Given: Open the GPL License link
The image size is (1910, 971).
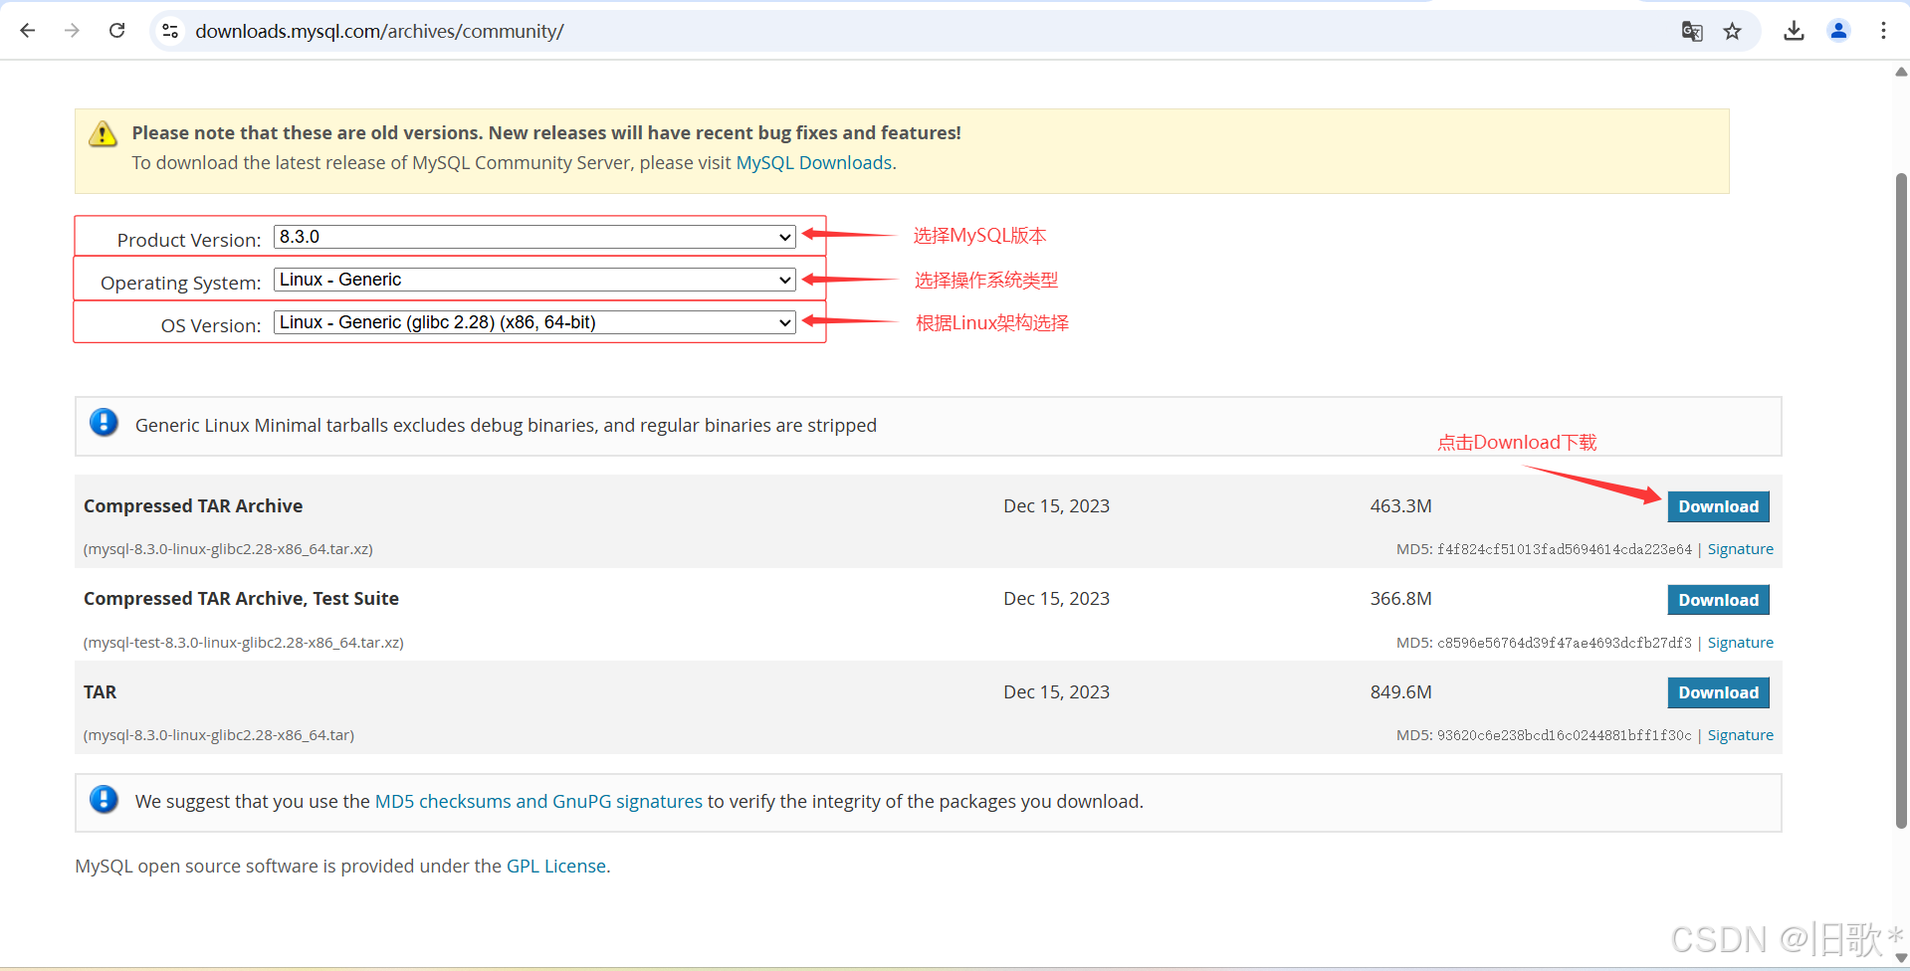Looking at the screenshot, I should [x=555, y=867].
